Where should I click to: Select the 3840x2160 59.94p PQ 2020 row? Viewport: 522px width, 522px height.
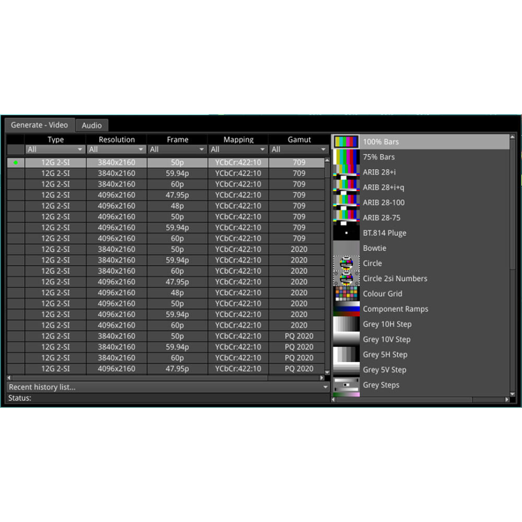click(166, 347)
